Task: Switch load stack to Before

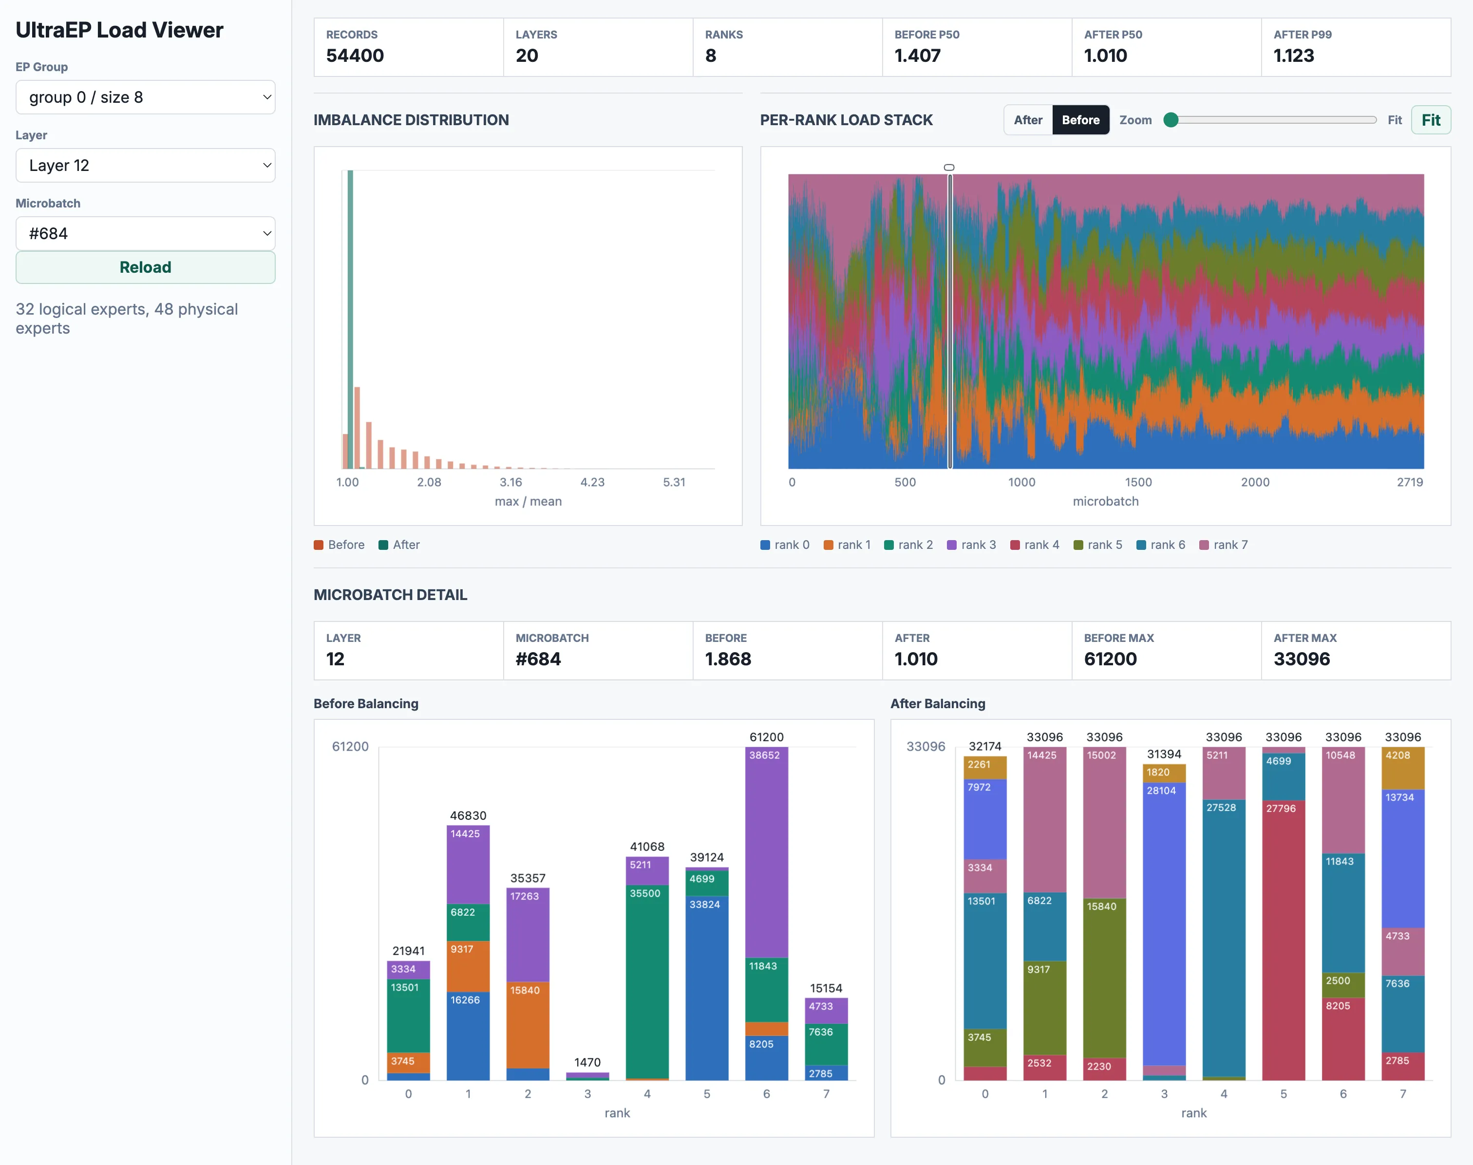Action: [x=1080, y=120]
